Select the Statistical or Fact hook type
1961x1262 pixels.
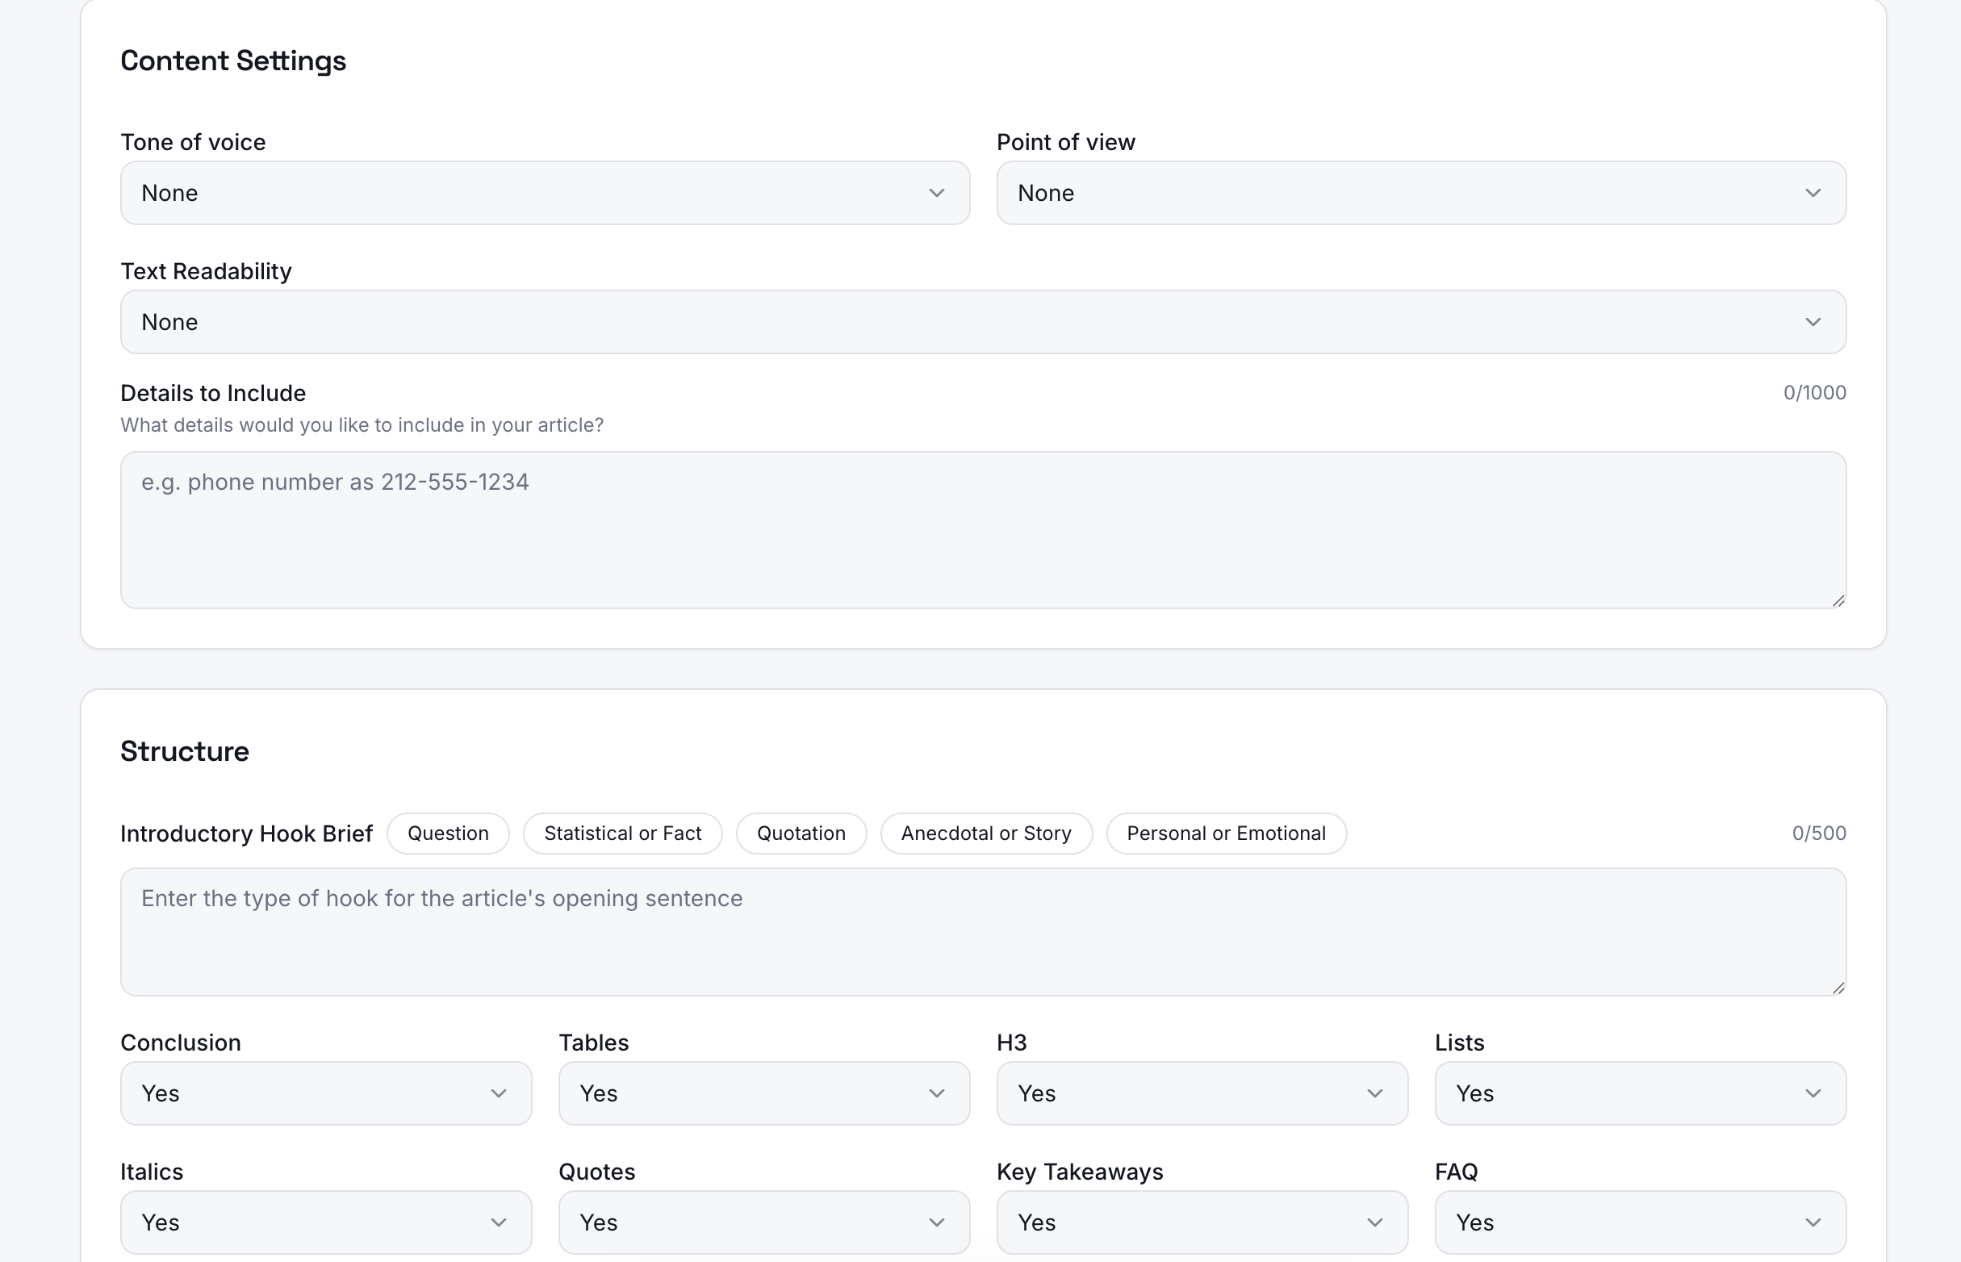point(622,833)
